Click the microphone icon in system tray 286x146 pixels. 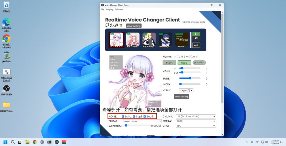[252, 142]
